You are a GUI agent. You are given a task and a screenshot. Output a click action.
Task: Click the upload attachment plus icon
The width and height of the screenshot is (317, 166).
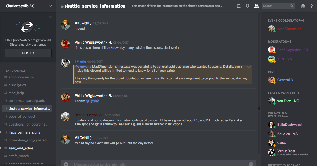[x=66, y=164]
